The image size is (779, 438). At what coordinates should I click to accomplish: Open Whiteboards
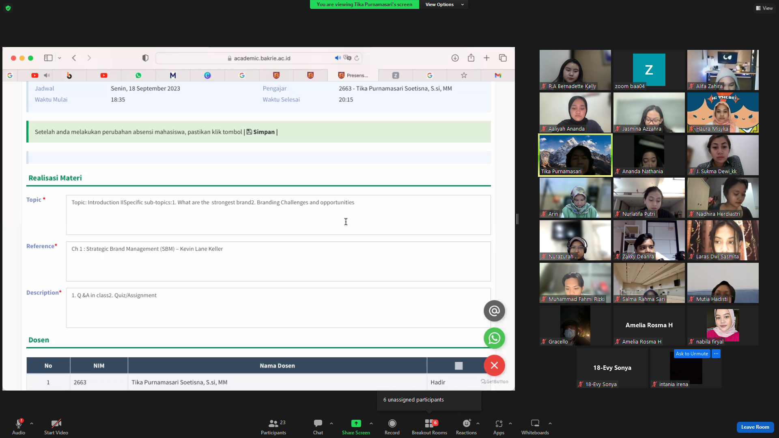[x=535, y=427]
